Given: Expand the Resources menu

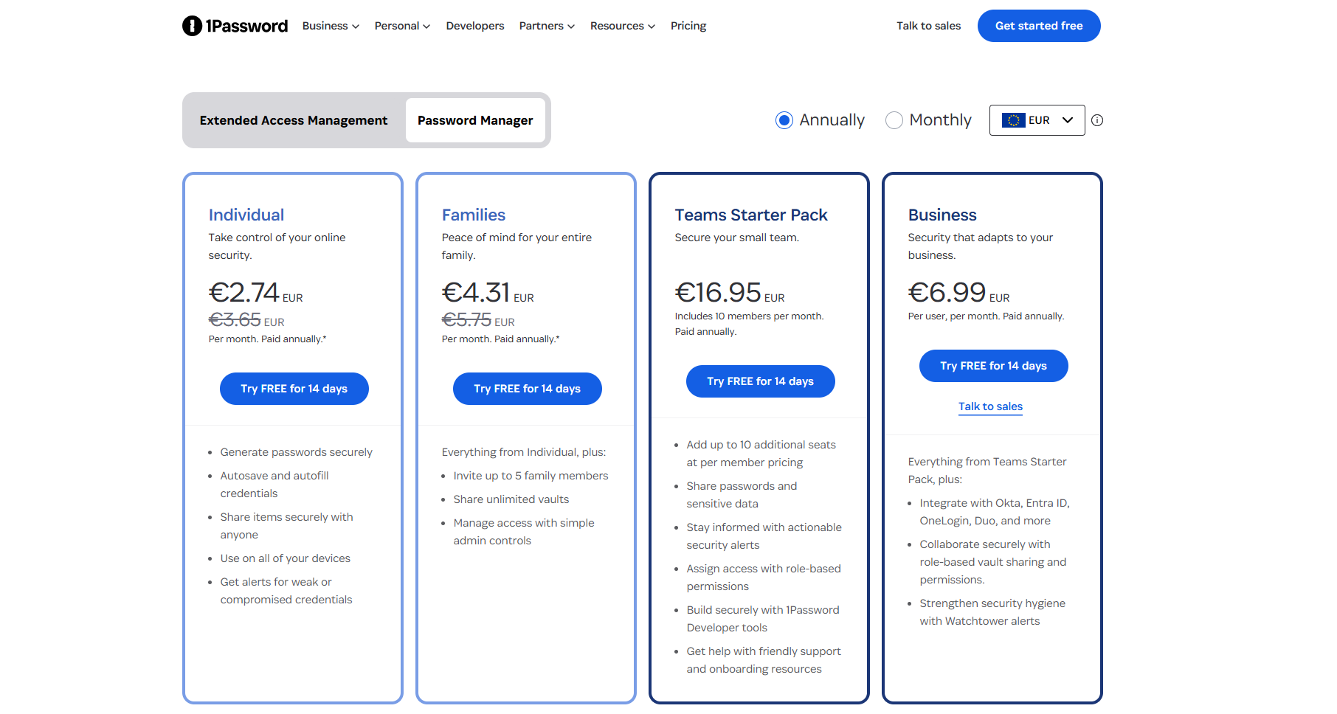Looking at the screenshot, I should [x=623, y=26].
